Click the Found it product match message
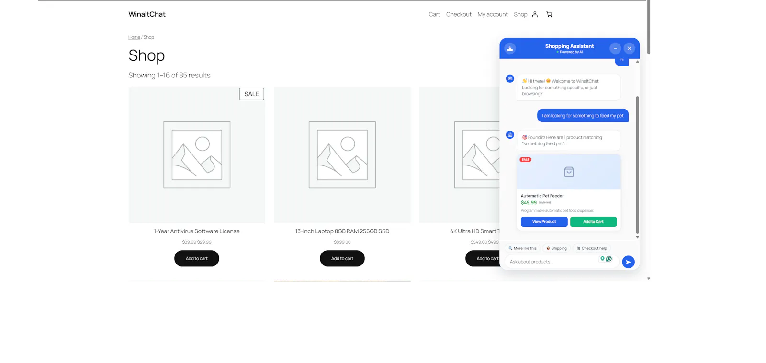 (569, 141)
